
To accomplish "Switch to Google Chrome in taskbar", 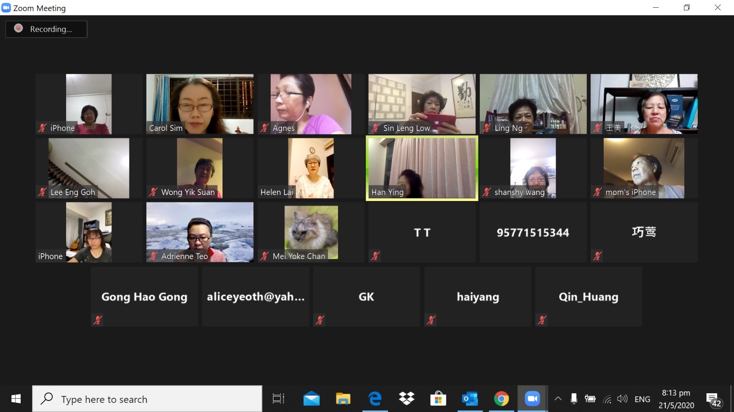I will (501, 399).
